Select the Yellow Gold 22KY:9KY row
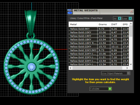This screenshot has height=105, width=140. tap(99, 50)
